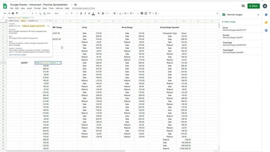Open the Format menu

pyautogui.click(x=37, y=8)
